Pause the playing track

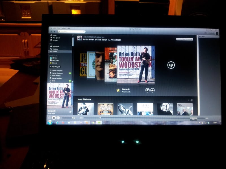pos(54,118)
